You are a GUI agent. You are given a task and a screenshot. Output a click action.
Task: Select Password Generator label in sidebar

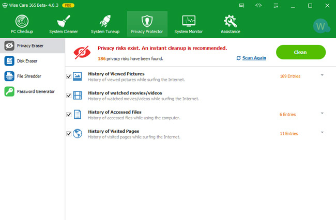point(36,91)
